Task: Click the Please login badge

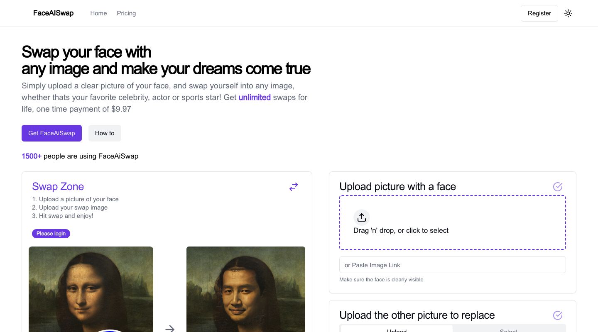Action: click(51, 234)
